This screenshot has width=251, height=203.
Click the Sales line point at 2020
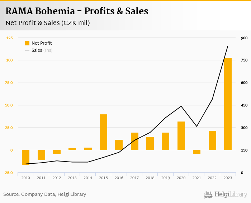181,106
